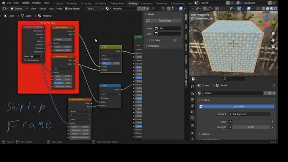Image resolution: width=288 pixels, height=162 pixels.
Task: Edit the node Name field showing Mix
Action: 167,28
